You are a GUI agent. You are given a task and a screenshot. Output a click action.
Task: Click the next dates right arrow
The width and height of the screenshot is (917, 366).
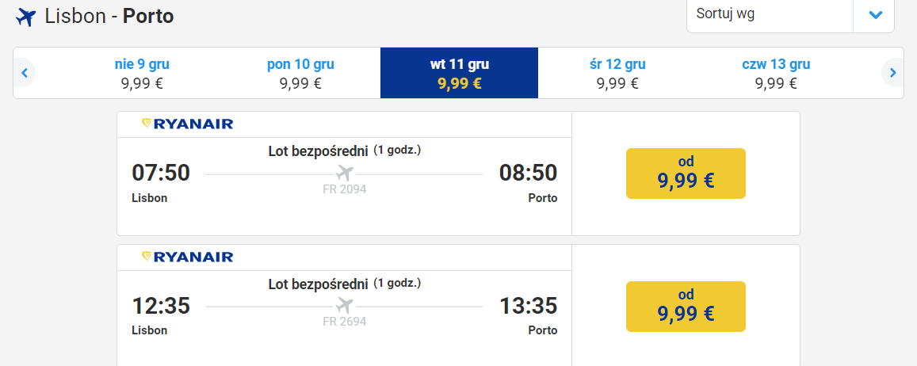click(x=892, y=73)
